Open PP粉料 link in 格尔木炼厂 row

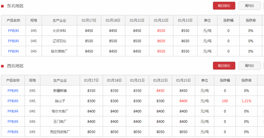tap(13, 111)
